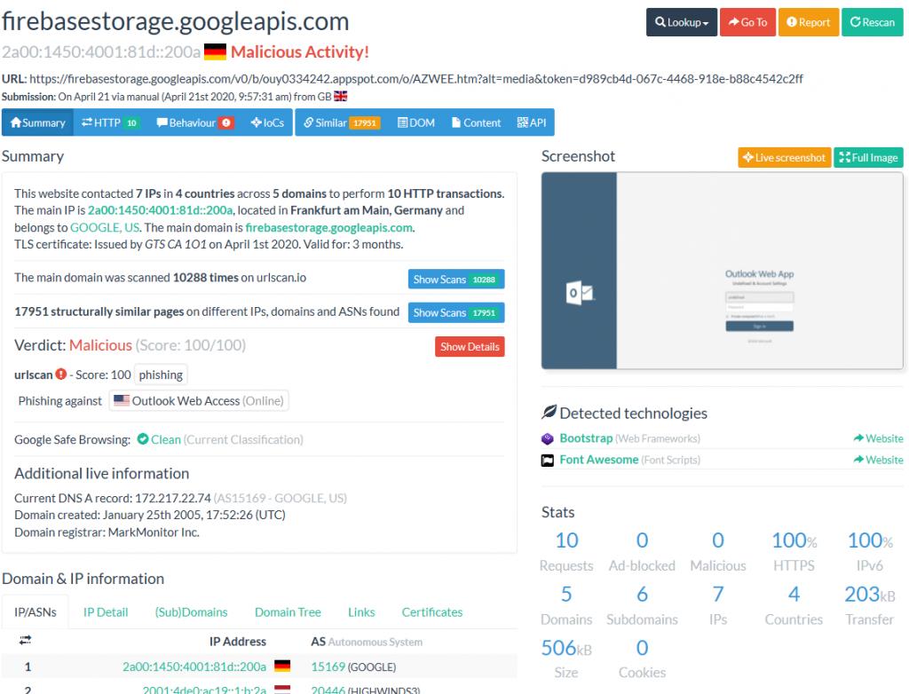Switch to the Content tab
Viewport: 909px width, 694px height.
coord(476,122)
